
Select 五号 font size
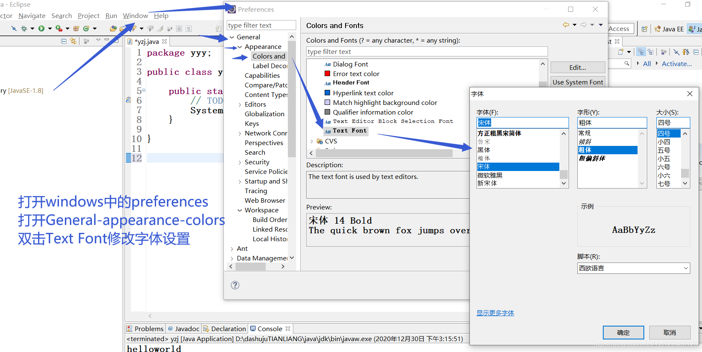pos(664,150)
